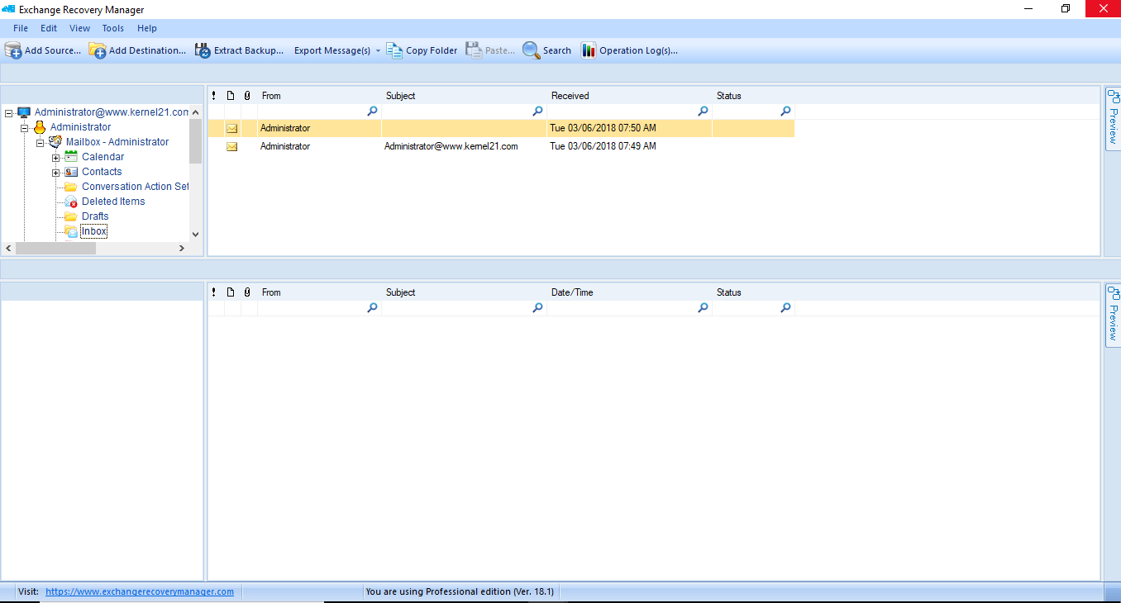Collapse the Administrator@www.kernel21.com root node
Image resolution: width=1121 pixels, height=603 pixels.
coord(9,112)
